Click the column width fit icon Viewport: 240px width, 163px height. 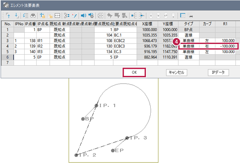tap(57, 16)
